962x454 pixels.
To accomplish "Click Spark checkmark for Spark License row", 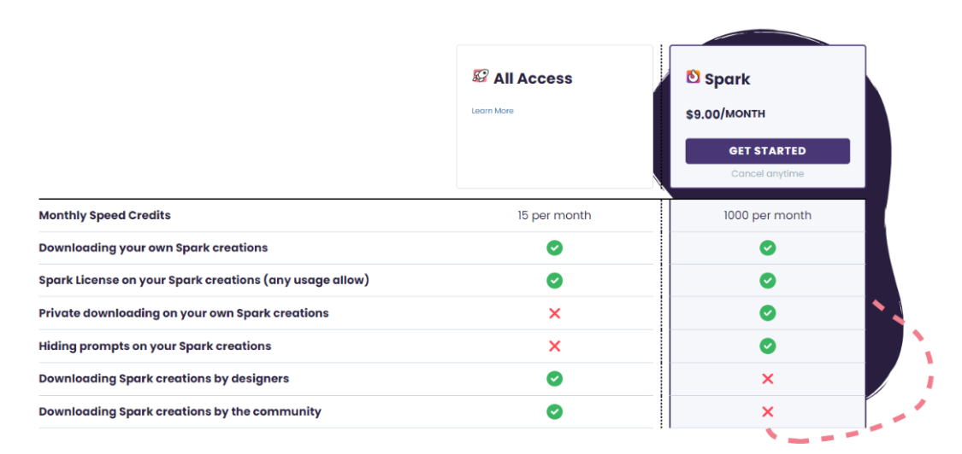I will point(768,281).
